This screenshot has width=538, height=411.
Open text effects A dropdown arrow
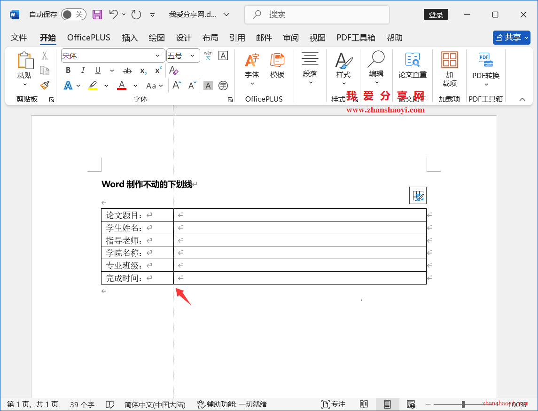pyautogui.click(x=78, y=86)
